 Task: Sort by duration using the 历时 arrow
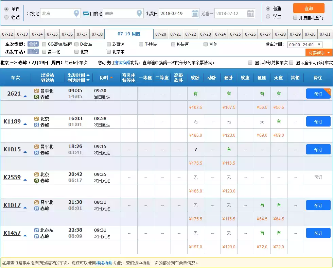pyautogui.click(x=111, y=78)
